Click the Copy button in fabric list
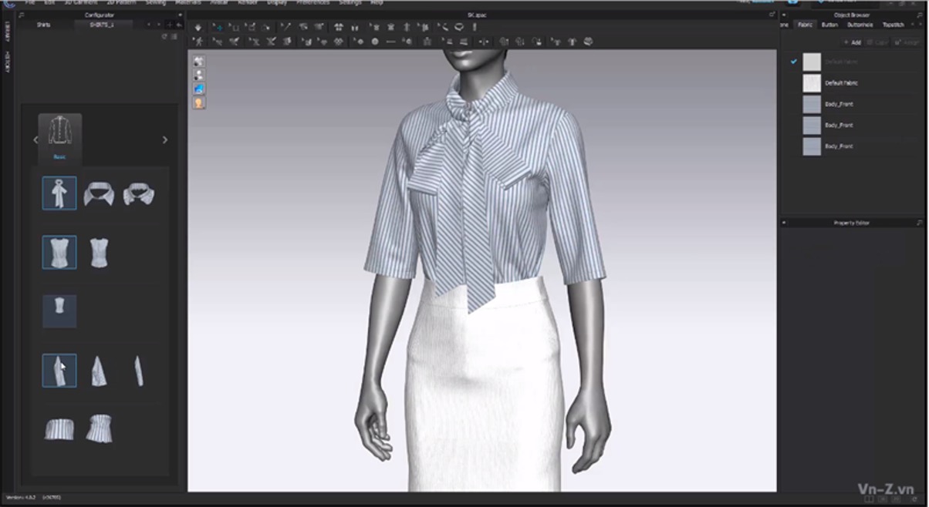The height and width of the screenshot is (507, 929). click(x=877, y=42)
